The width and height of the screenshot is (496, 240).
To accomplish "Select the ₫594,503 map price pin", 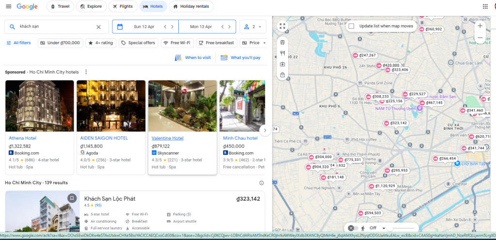I will point(370,213).
